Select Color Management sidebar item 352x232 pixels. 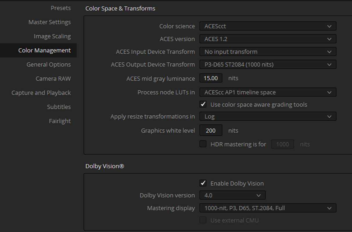pos(38,50)
